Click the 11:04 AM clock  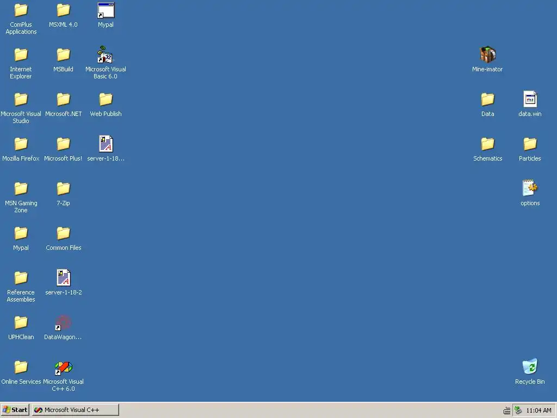539,410
